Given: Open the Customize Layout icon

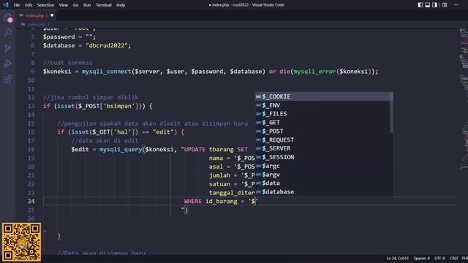Looking at the screenshot, I should (x=445, y=5).
